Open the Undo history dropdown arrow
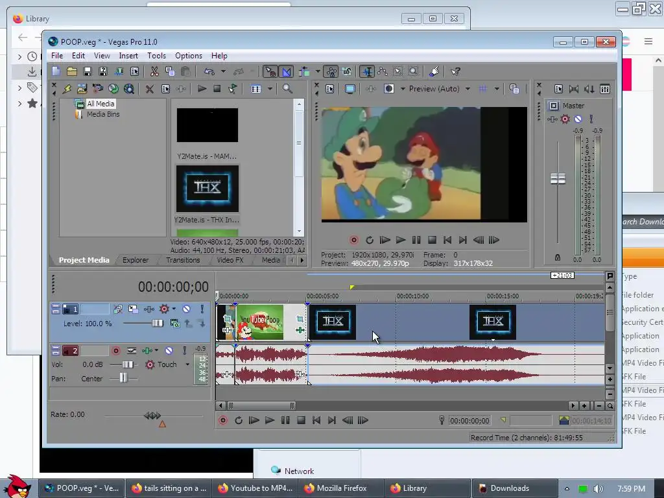 point(223,71)
